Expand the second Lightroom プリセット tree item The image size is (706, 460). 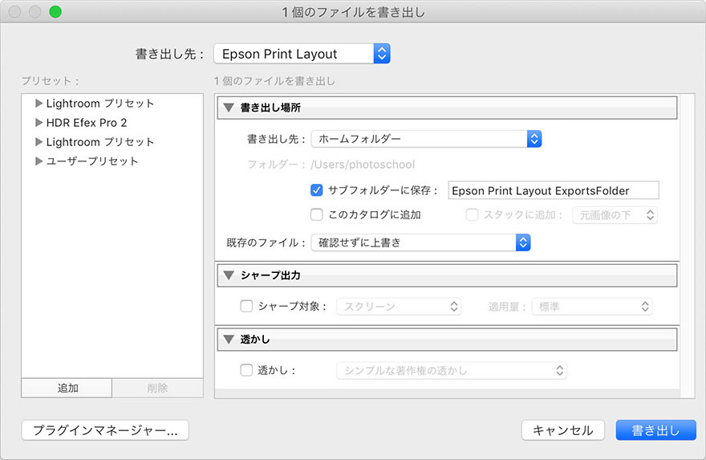click(39, 142)
